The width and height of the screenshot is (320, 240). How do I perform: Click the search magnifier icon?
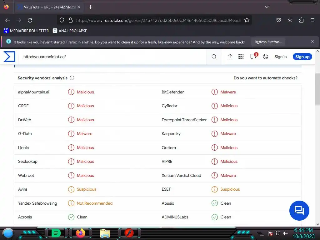(x=214, y=57)
